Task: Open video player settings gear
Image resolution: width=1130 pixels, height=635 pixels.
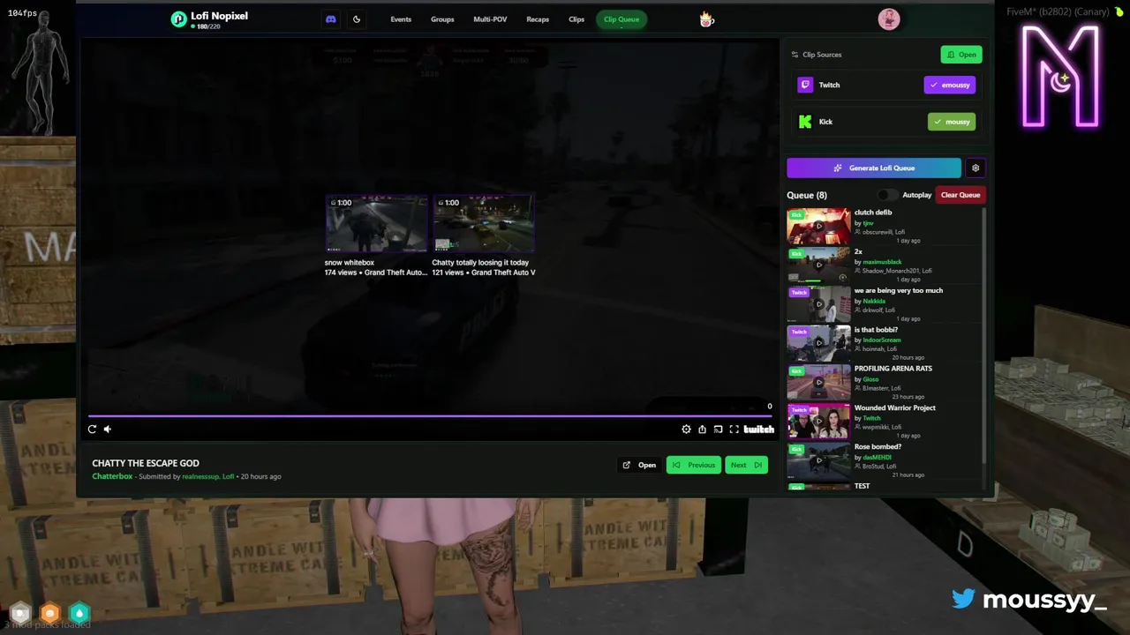Action: pyautogui.click(x=686, y=429)
